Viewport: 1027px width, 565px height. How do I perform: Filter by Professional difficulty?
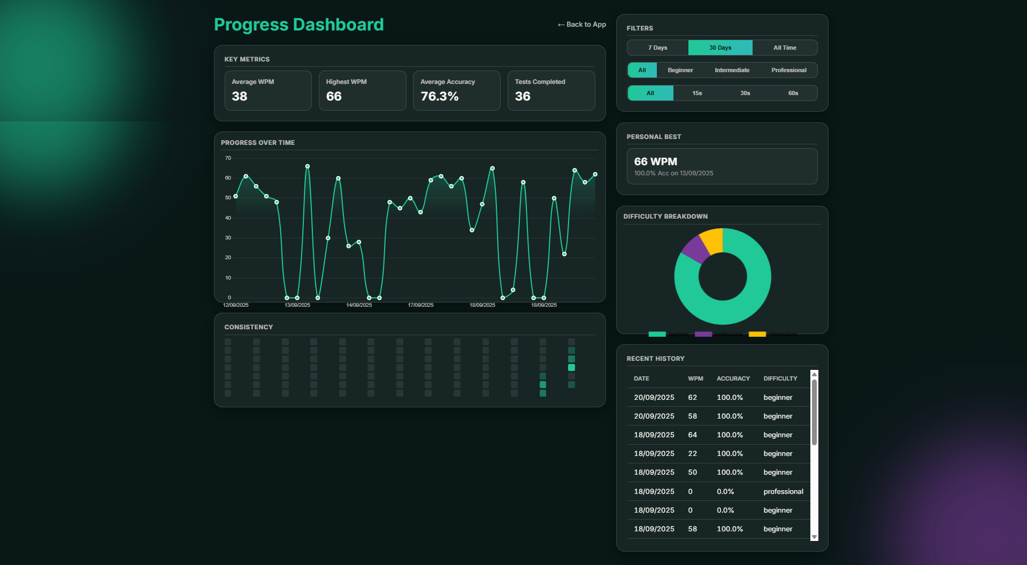[788, 70]
